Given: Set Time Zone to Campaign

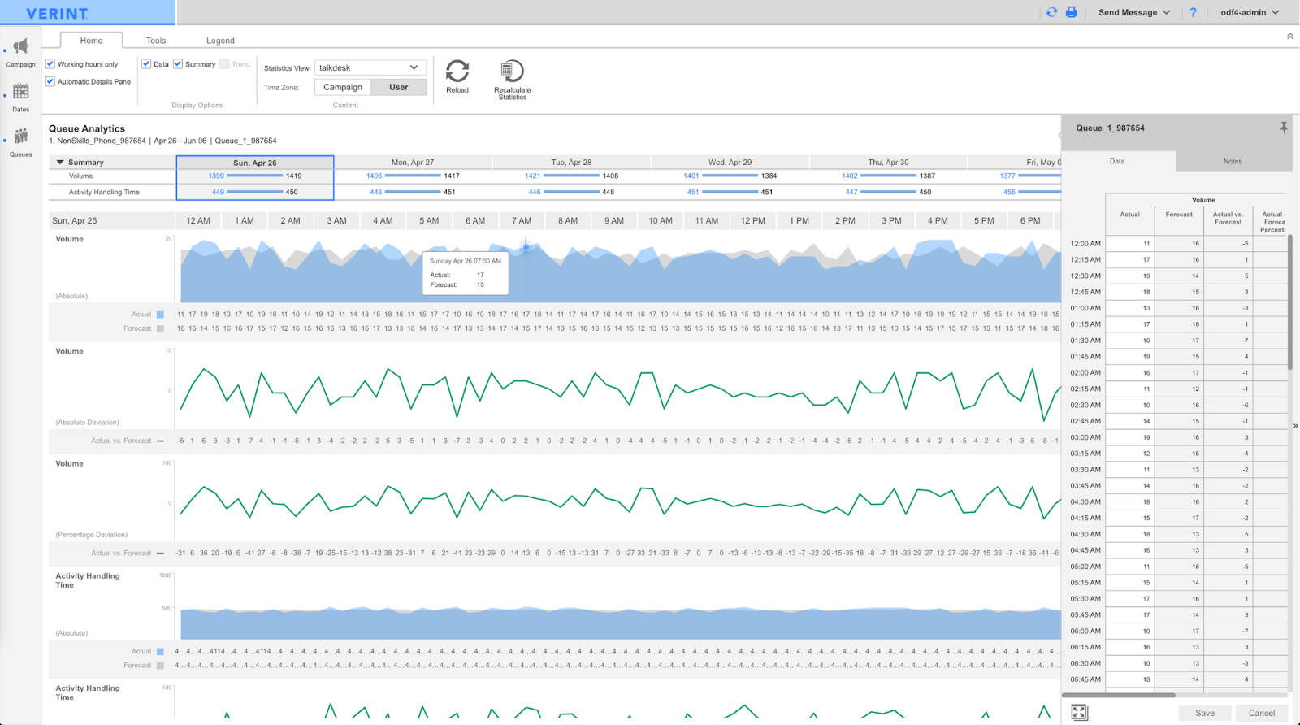Looking at the screenshot, I should [343, 87].
